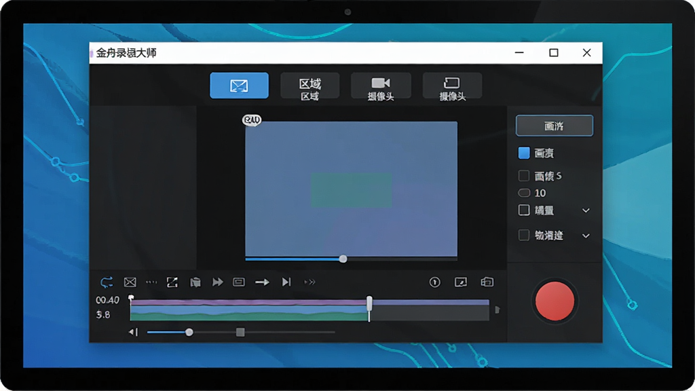Screen dimensions: 695x391
Task: Click the outlined button atop the settings panel
Action: coord(554,126)
